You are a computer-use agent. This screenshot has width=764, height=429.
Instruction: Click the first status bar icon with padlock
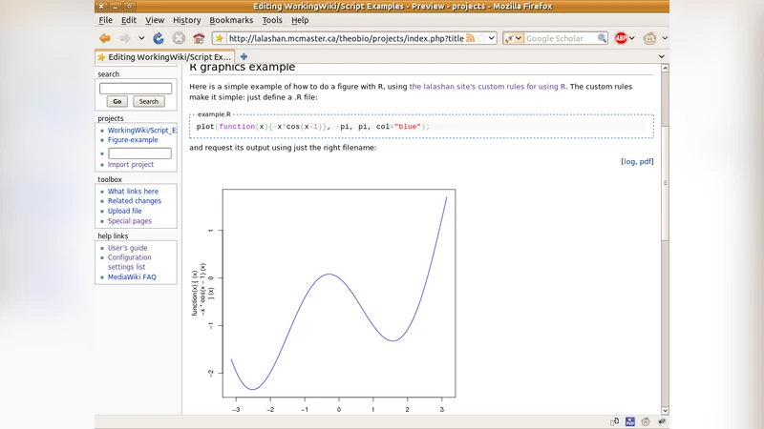point(614,421)
